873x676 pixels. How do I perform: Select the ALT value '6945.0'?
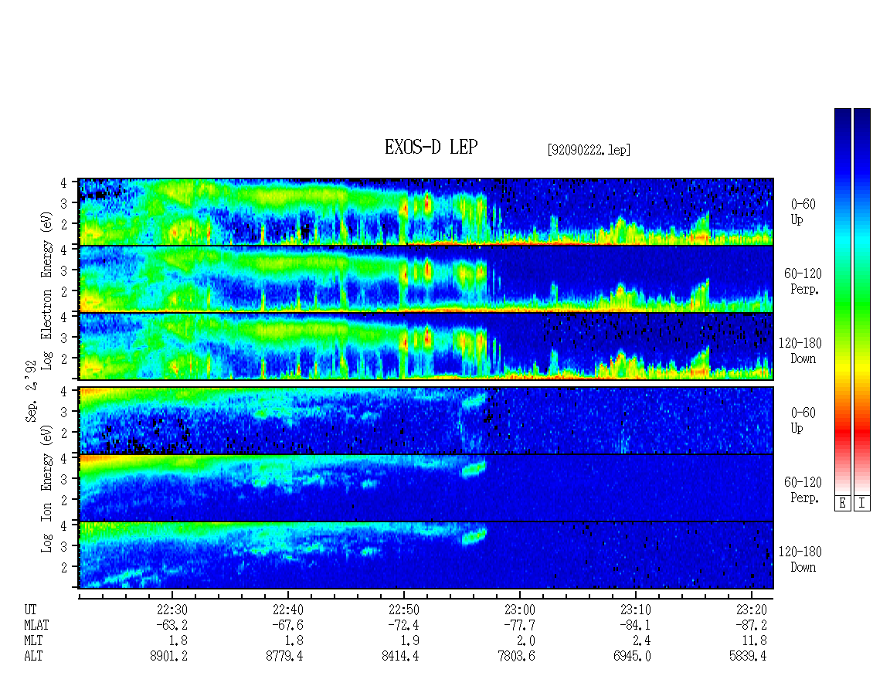click(632, 657)
